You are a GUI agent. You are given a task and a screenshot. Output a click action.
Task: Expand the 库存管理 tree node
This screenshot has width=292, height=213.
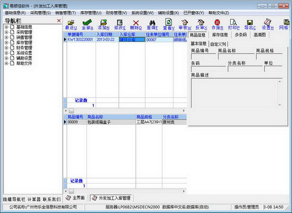coord(7,43)
